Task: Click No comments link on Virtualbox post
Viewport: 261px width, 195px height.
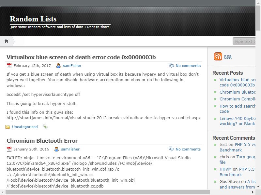Action: click(188, 66)
